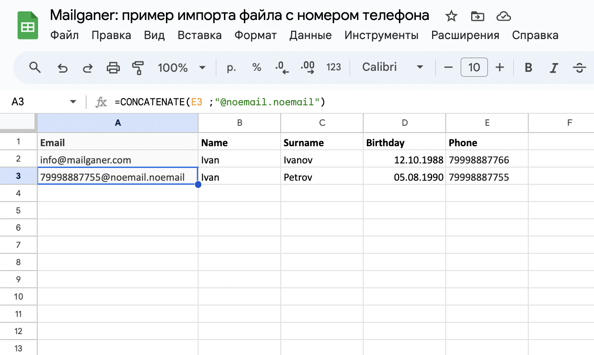
Task: Redo the last action
Action: tap(88, 68)
